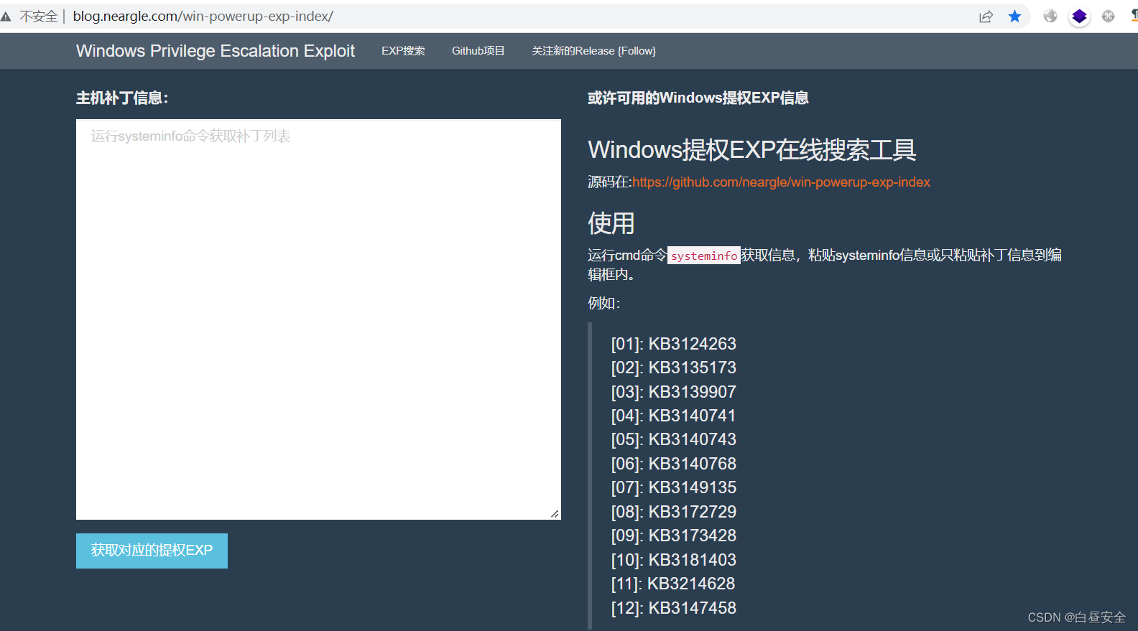
Task: Click the 或许可用的Windows提权EXP信息 heading
Action: click(698, 98)
